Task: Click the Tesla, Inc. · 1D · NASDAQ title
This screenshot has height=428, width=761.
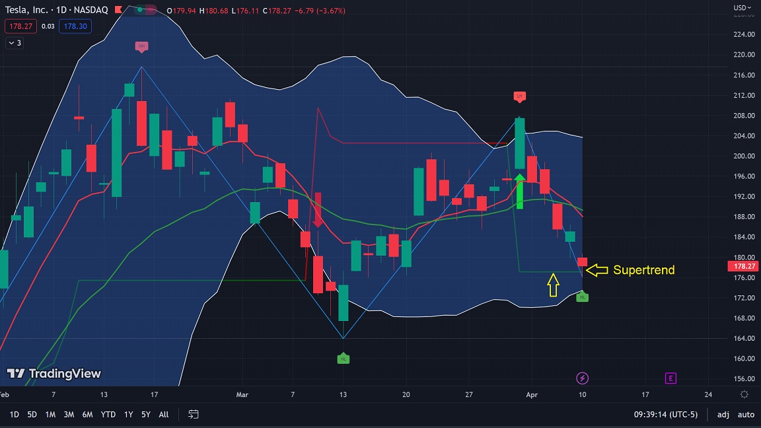Action: point(56,10)
